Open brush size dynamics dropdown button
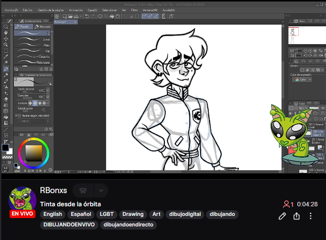Screen dimensions: 326x240 (x=48, y=90)
